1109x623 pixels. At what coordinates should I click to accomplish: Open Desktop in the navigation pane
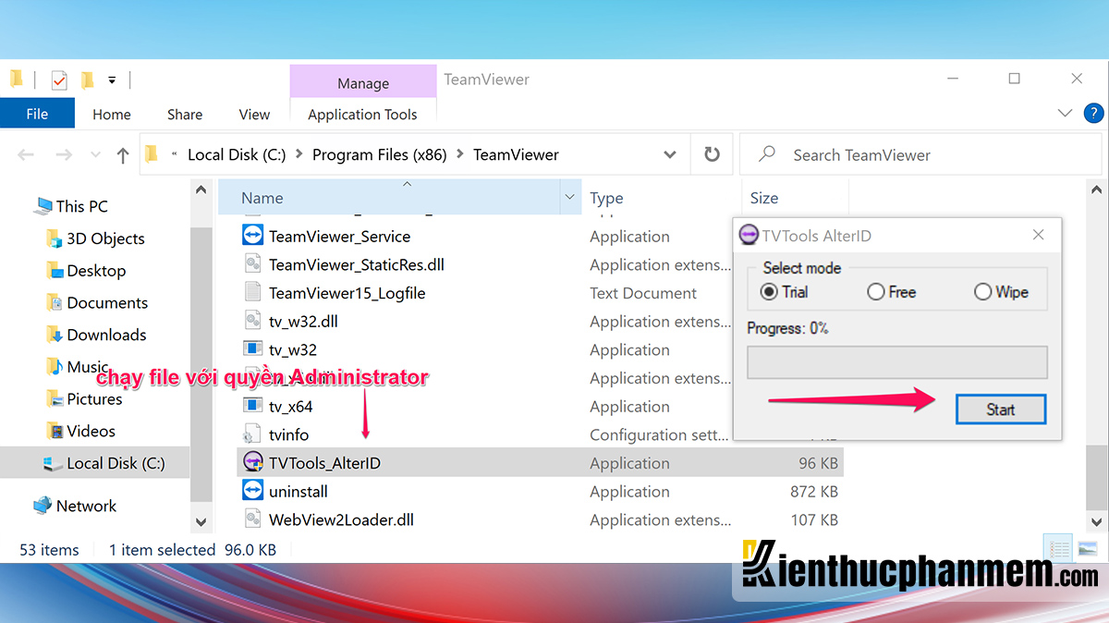(96, 271)
